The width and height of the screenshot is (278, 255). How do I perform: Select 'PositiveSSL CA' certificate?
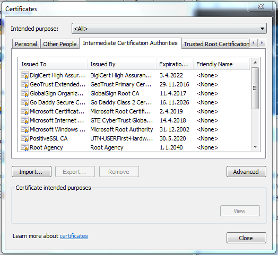(x=49, y=138)
